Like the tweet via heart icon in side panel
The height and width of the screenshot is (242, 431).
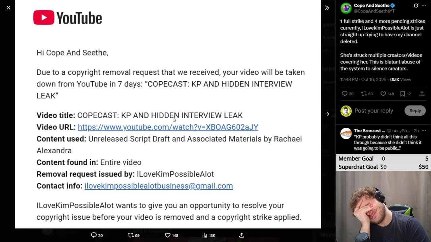click(x=383, y=94)
